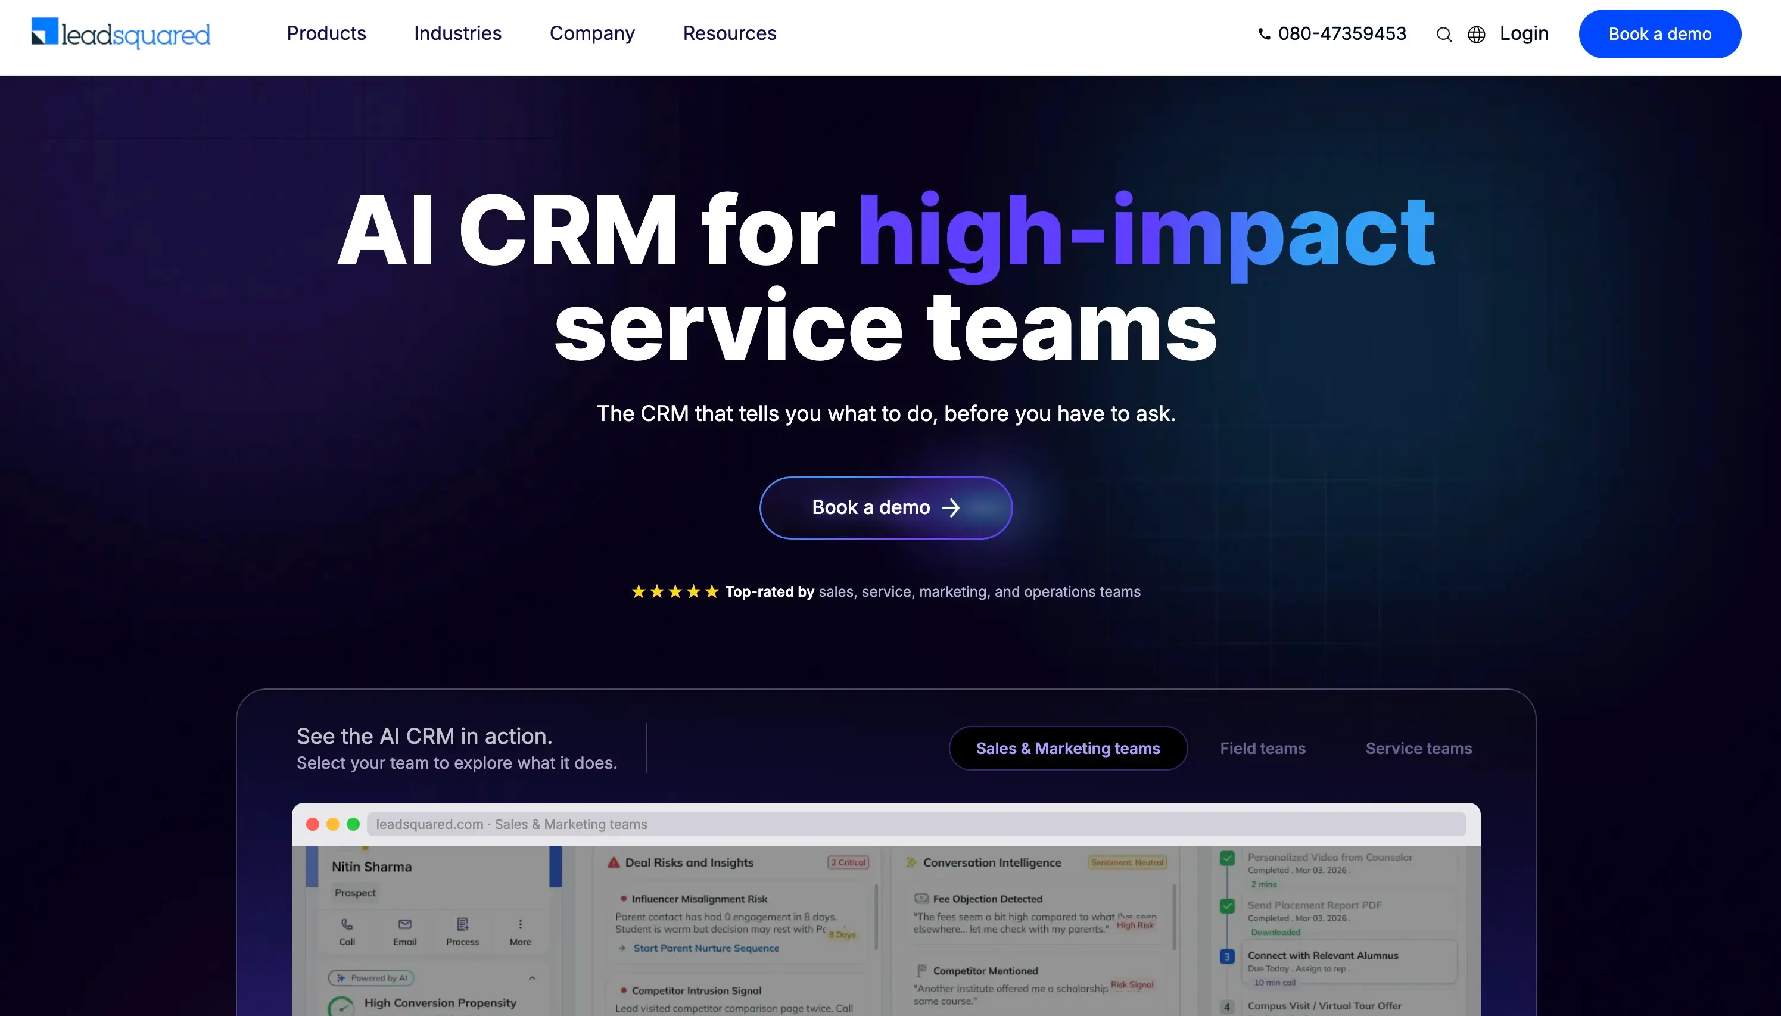Toggle the Send Placement Report PDF checkbox
Screen dimensions: 1781x1016
pos(1227,906)
